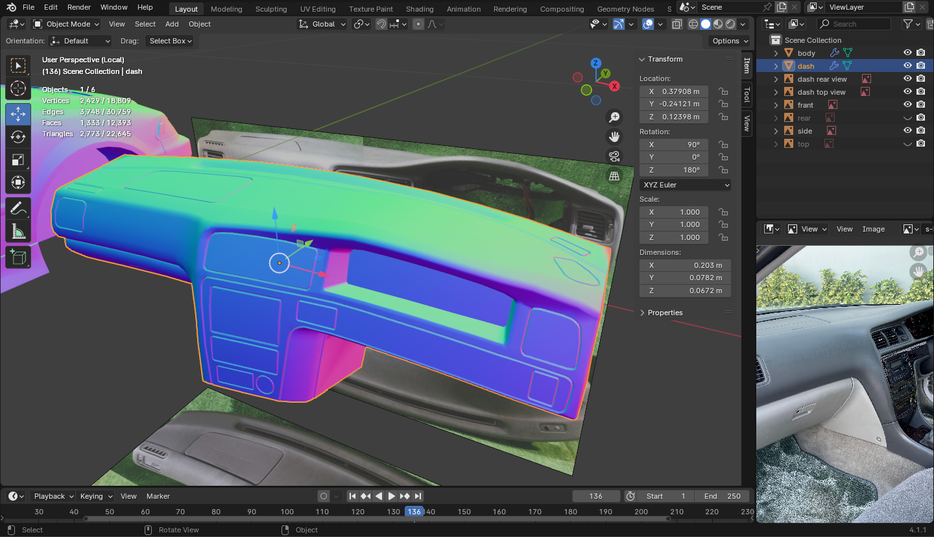Click the Scale X value field
Image resolution: width=934 pixels, height=537 pixels.
click(x=674, y=212)
